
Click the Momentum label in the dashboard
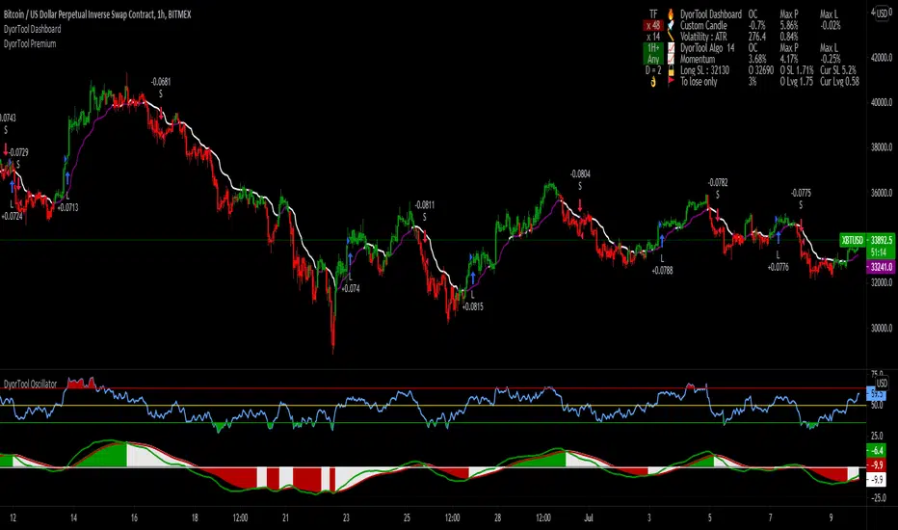697,59
